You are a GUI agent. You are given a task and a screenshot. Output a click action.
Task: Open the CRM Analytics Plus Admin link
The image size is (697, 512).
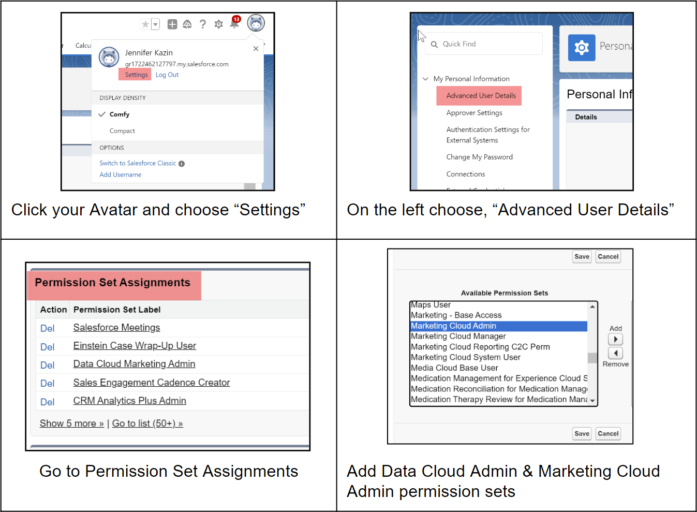[129, 401]
